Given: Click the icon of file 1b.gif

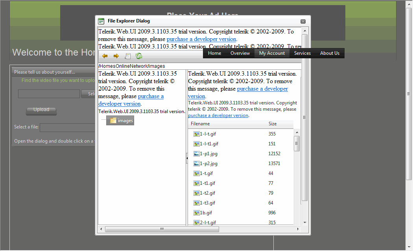Looking at the screenshot, I should (197, 212).
